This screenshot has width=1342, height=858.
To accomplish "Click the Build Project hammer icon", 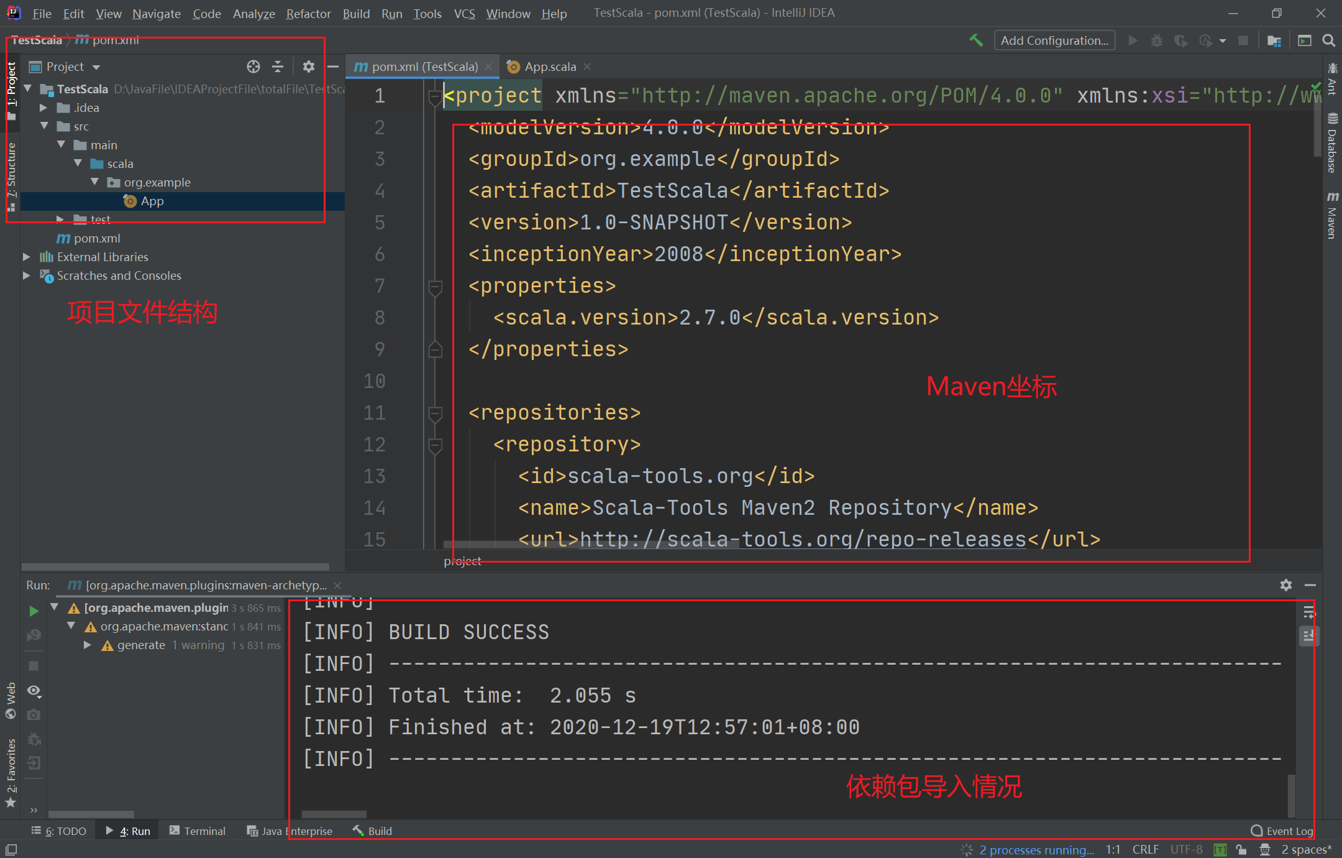I will (976, 40).
